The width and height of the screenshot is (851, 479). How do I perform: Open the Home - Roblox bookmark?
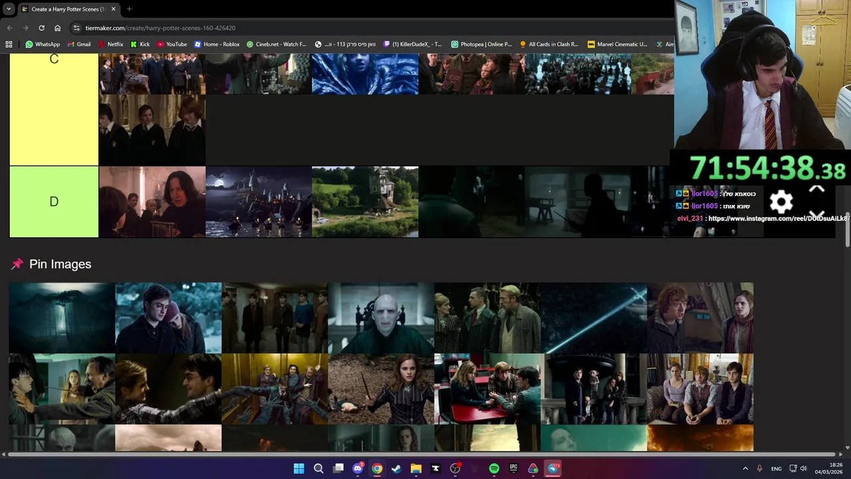(217, 45)
